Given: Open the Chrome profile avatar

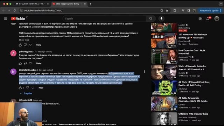Looking at the screenshot, I should pyautogui.click(x=194, y=10).
